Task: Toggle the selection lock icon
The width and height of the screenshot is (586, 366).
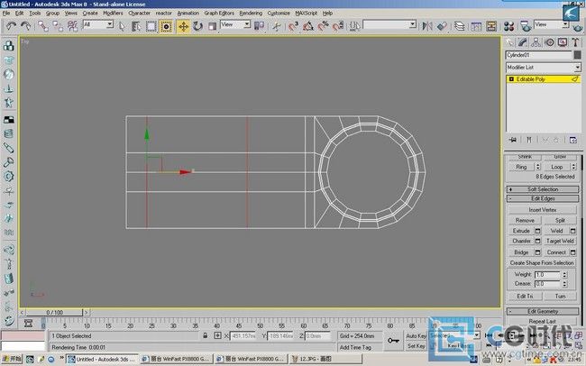Action: point(206,335)
